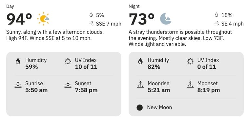
Task: Click the 7:58 pm sunset time
Action: click(86, 90)
